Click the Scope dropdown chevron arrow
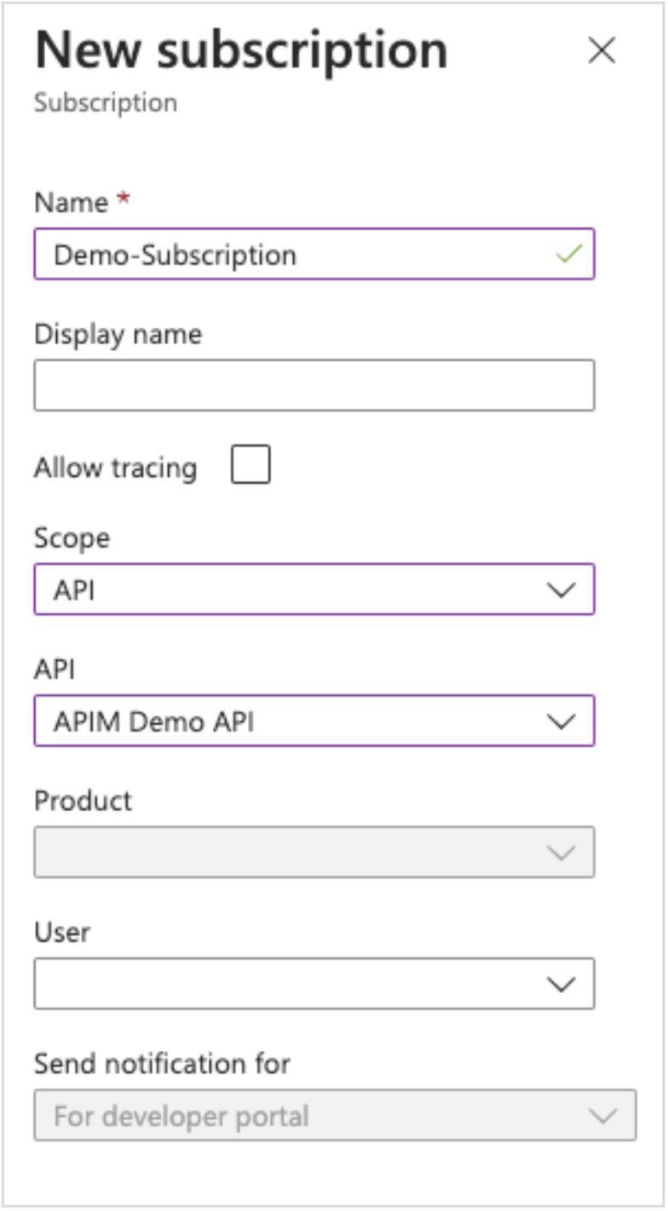The height and width of the screenshot is (1211, 668). click(x=561, y=590)
